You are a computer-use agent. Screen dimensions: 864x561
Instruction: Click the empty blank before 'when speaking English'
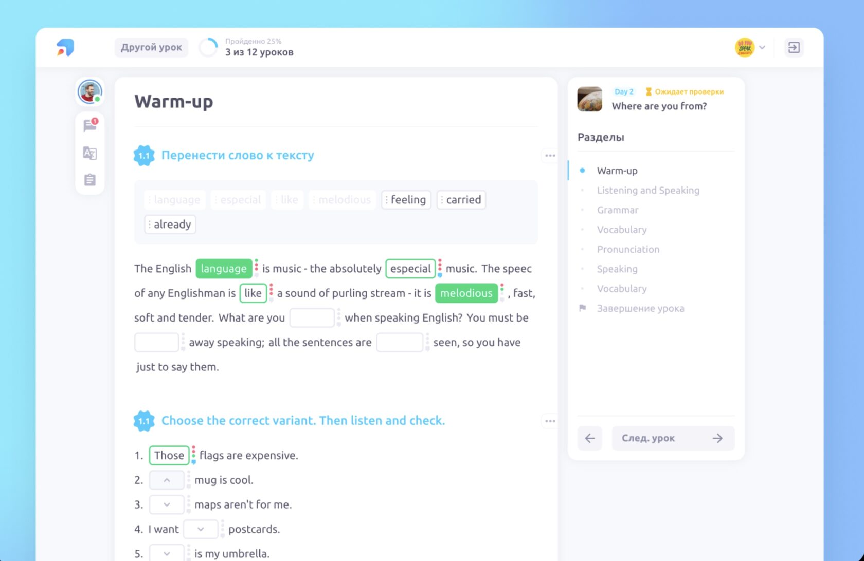point(312,317)
